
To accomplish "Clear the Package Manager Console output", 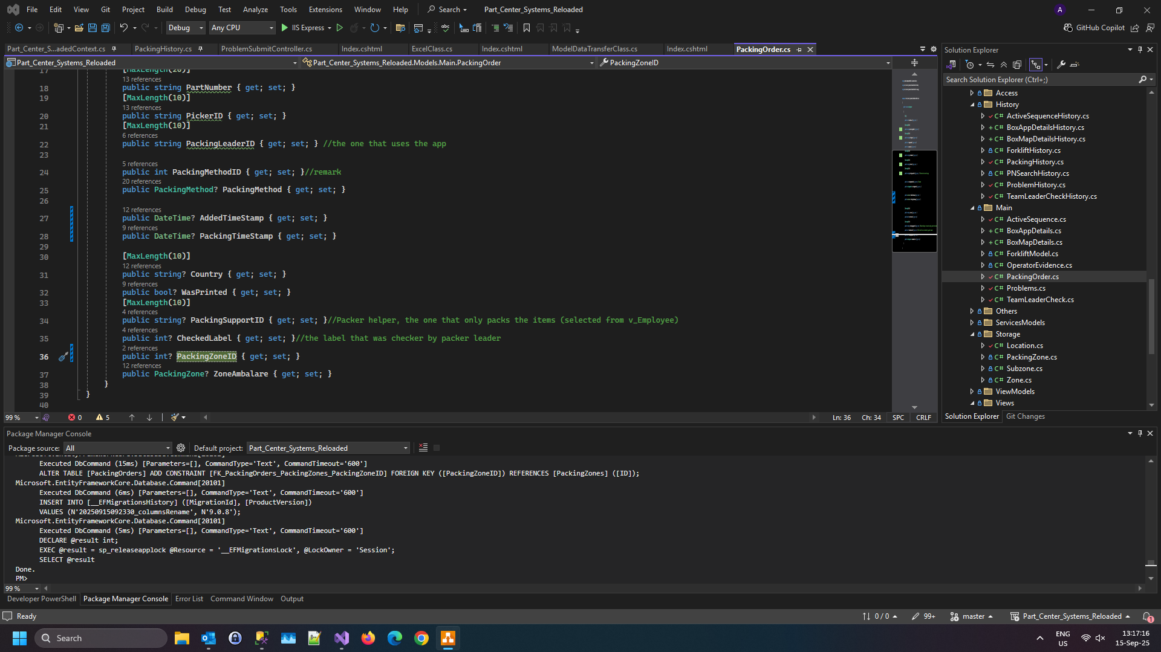I will [x=423, y=448].
